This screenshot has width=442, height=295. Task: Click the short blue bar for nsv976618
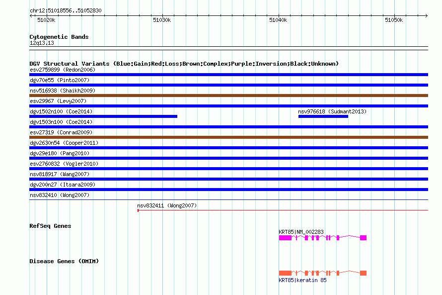(x=323, y=116)
